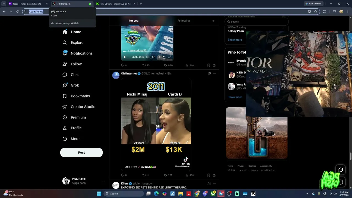Viewport: 352px width, 198px height.
Task: Open the Nicki Minaj Cardi B video
Action: 156,125
